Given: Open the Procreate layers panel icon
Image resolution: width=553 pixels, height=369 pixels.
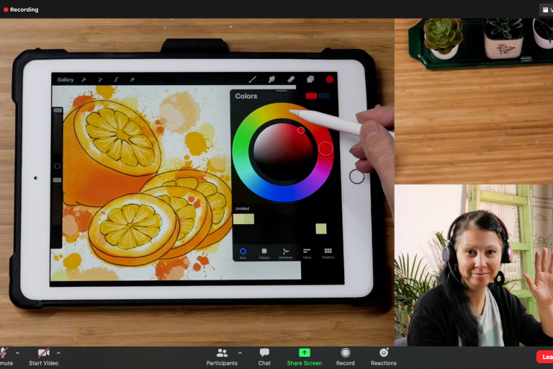Looking at the screenshot, I should point(310,79).
